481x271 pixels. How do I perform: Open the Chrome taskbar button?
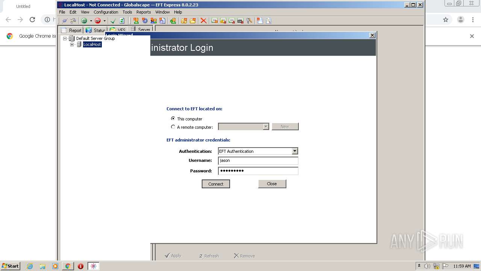pyautogui.click(x=68, y=266)
